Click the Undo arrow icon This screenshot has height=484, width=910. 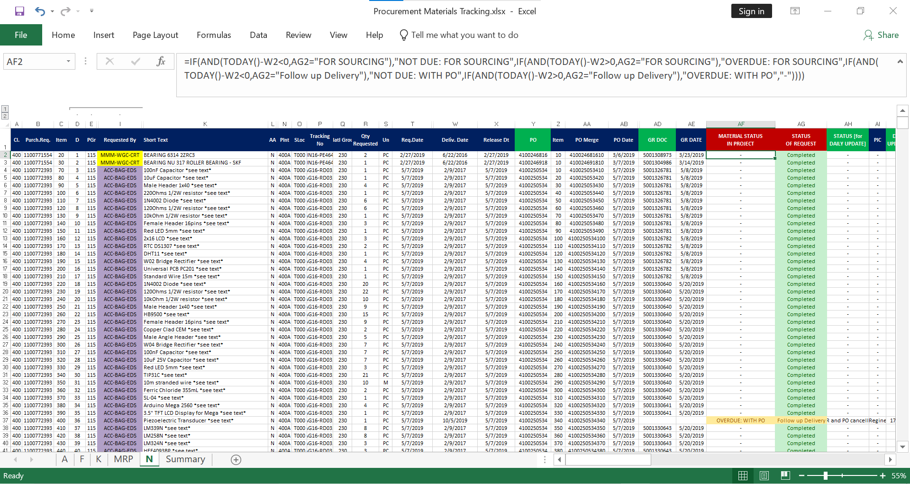pyautogui.click(x=40, y=11)
